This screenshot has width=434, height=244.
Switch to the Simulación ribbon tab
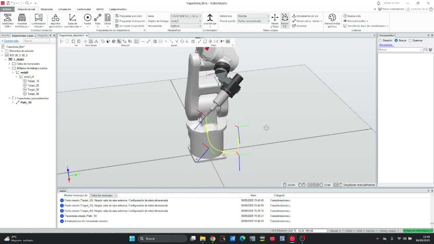tap(64, 9)
